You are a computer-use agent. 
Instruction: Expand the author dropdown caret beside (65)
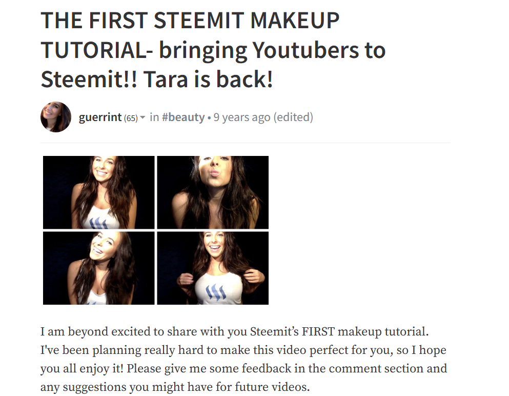(x=142, y=117)
